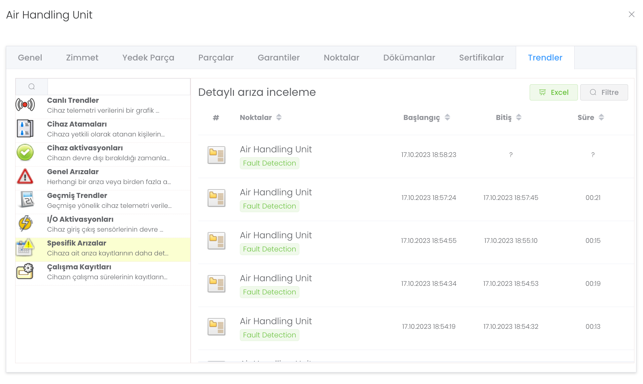Sort table by Bitiş column
Image resolution: width=643 pixels, height=384 pixels.
pyautogui.click(x=519, y=117)
